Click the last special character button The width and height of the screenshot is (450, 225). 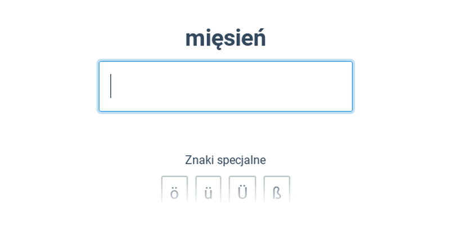(x=277, y=191)
